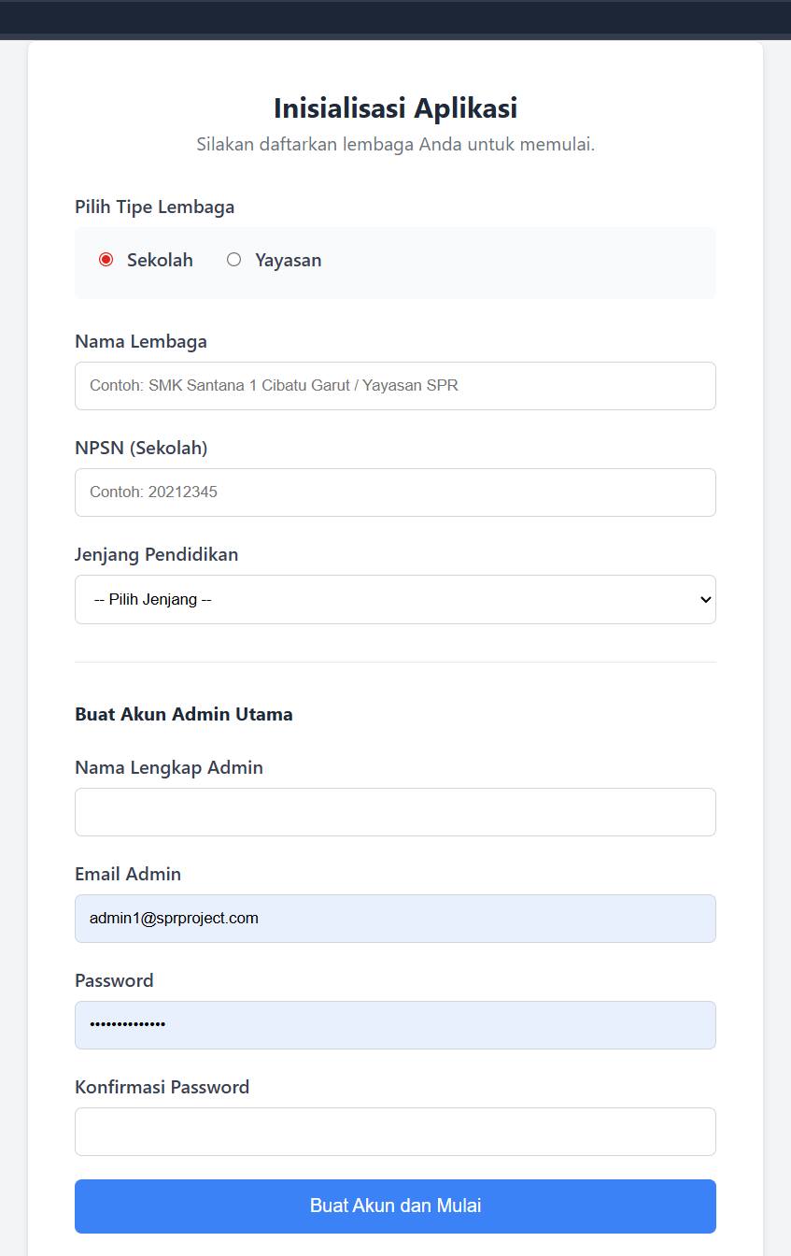Screen dimensions: 791x1256
Task: Click into the NPSN (Sekolah) input
Action: [x=395, y=492]
